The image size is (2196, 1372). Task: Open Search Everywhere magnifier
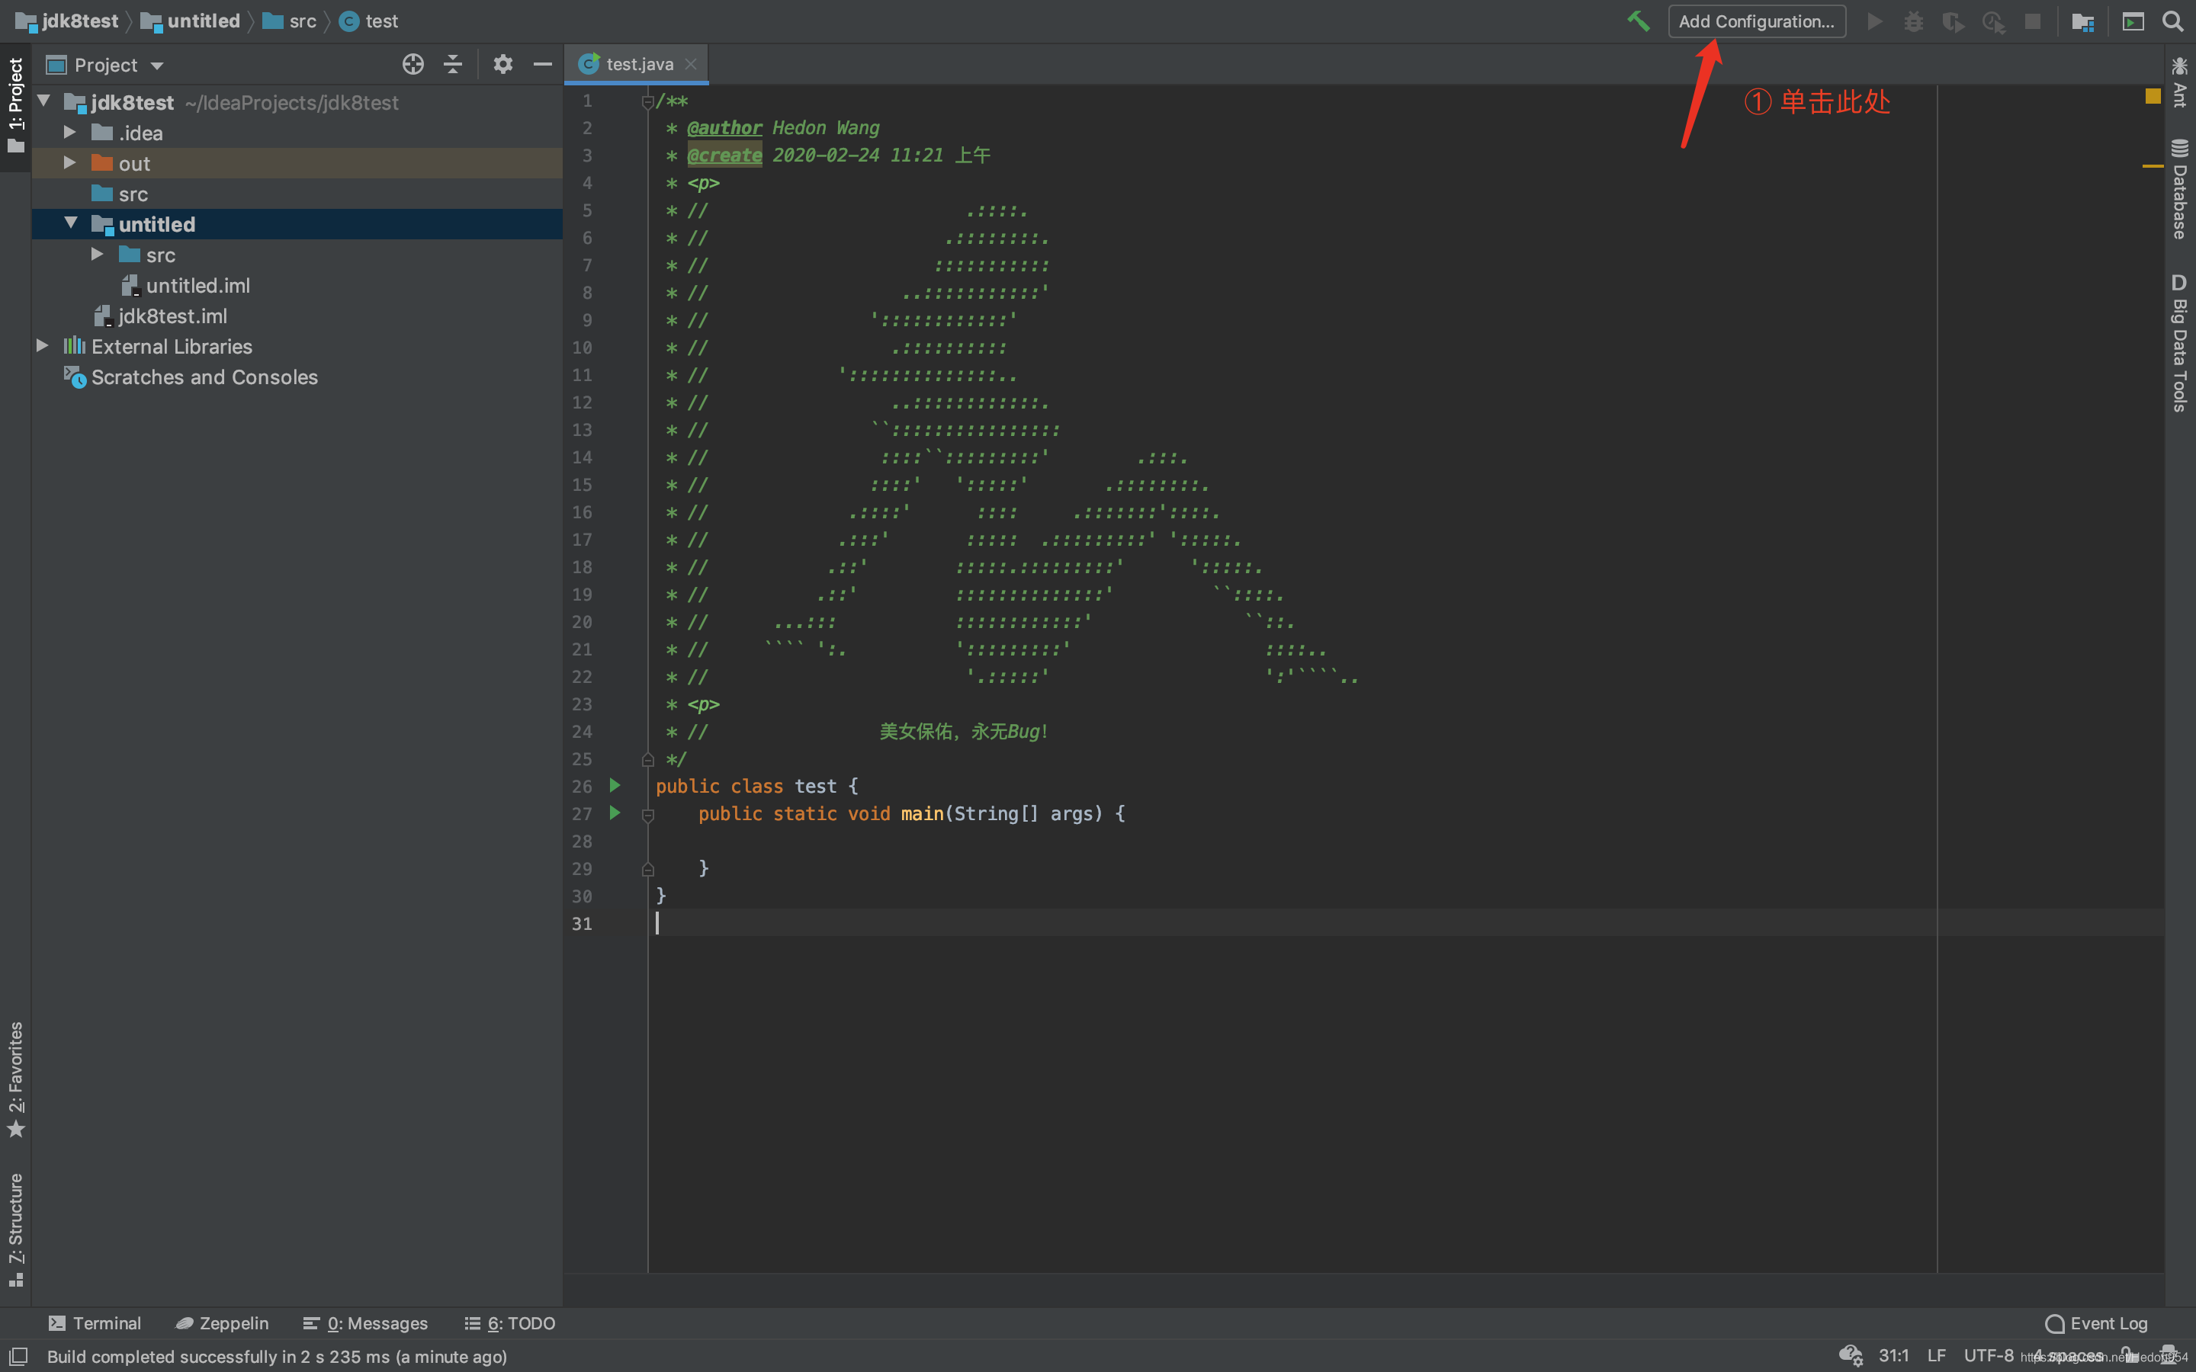point(2172,21)
